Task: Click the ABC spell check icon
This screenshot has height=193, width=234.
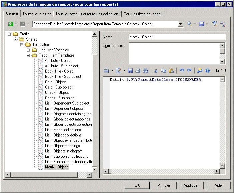Action: [215, 24]
